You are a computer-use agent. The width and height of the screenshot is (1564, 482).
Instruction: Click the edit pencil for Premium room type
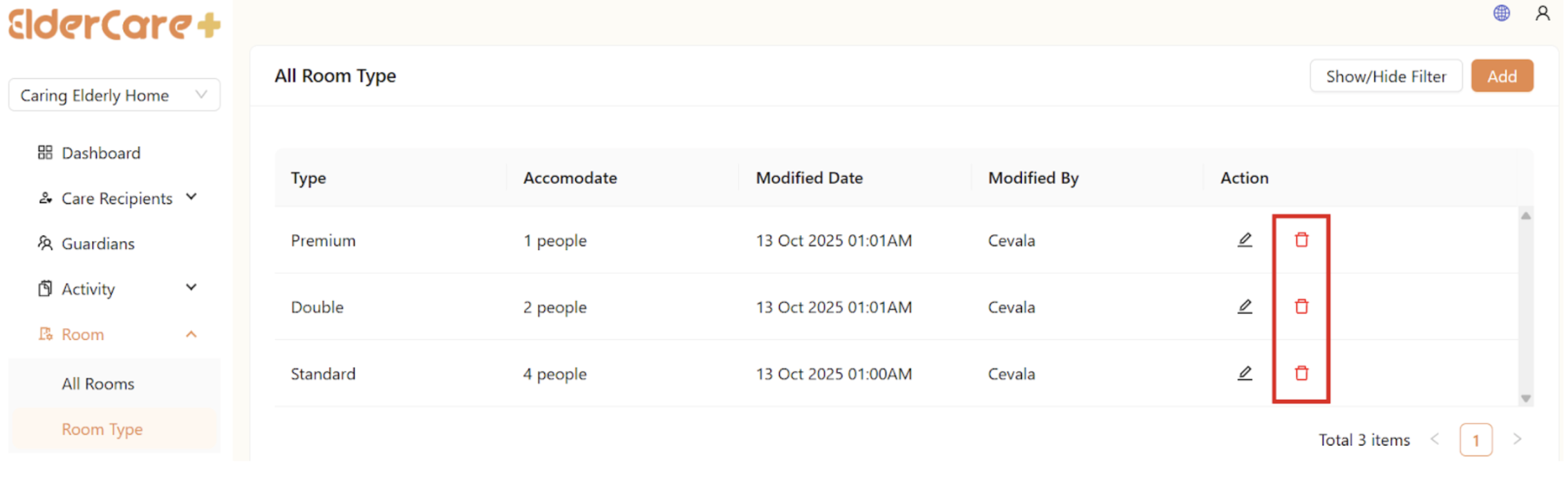pyautogui.click(x=1245, y=240)
